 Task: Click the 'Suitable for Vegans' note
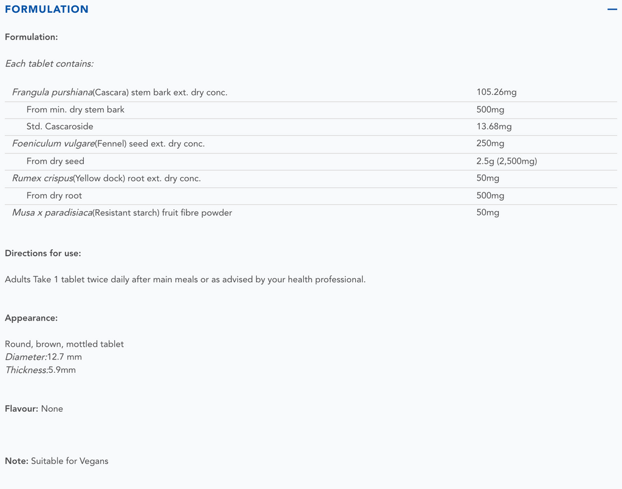click(69, 461)
